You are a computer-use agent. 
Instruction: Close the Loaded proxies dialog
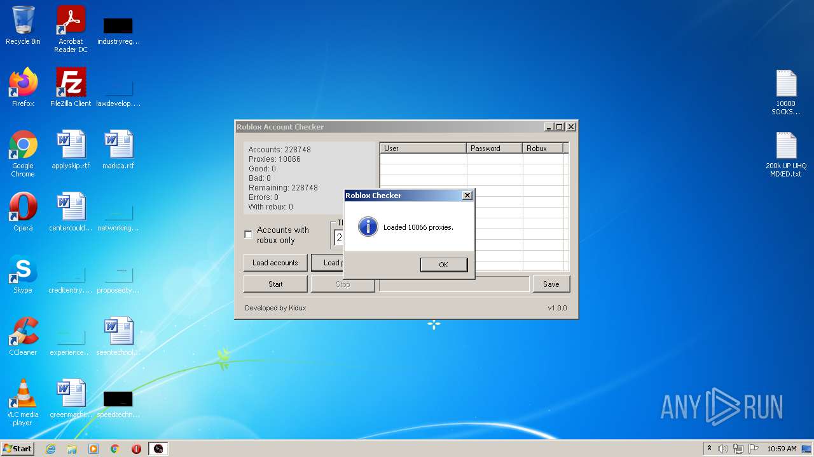[x=467, y=195]
